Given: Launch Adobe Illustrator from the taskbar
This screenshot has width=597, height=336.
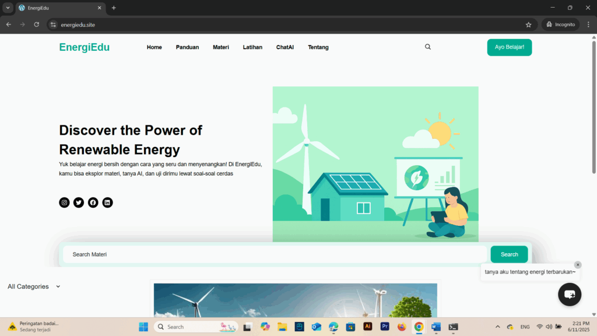Looking at the screenshot, I should pos(367,327).
